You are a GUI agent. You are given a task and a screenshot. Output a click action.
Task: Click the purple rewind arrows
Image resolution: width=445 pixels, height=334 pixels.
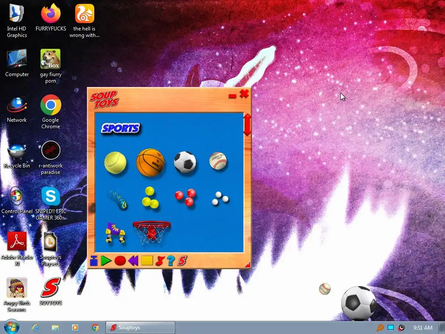[133, 261]
